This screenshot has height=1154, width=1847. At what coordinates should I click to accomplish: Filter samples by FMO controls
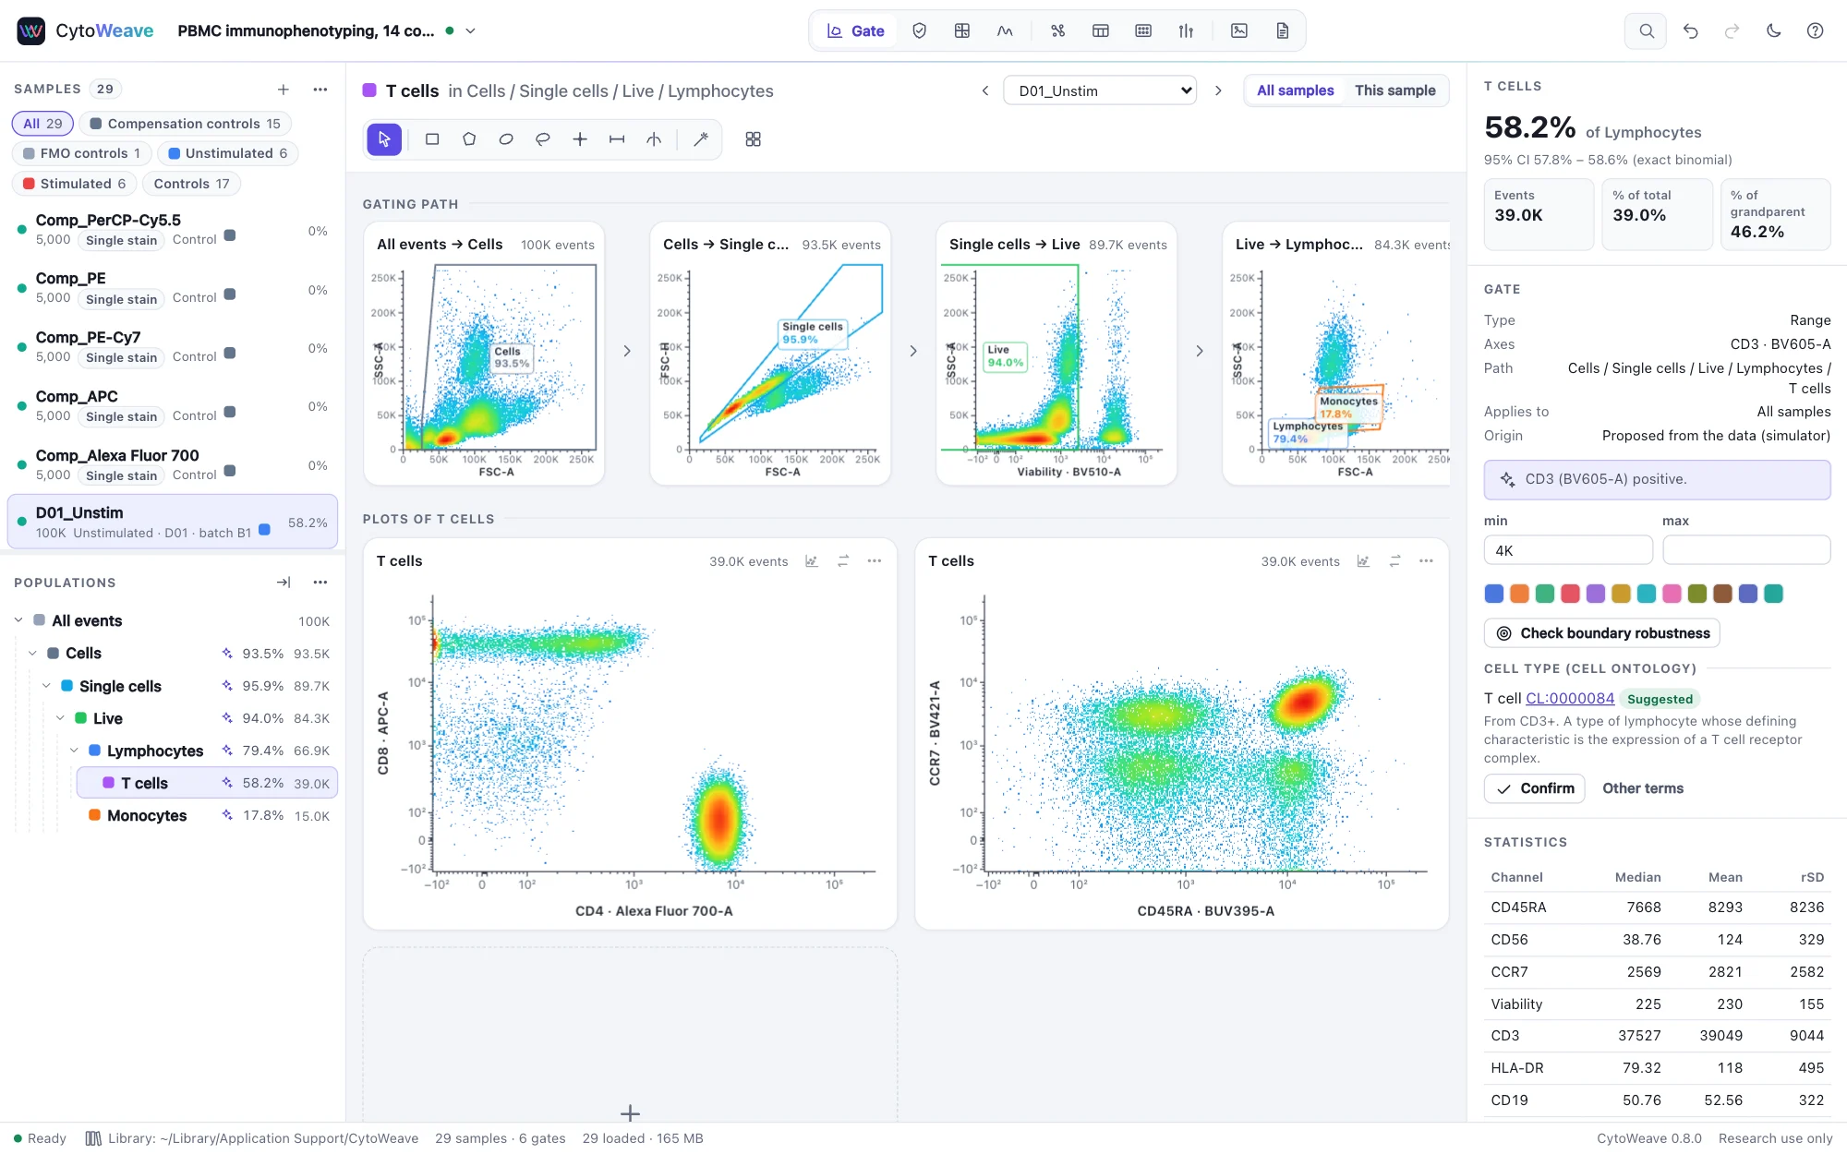pyautogui.click(x=81, y=153)
